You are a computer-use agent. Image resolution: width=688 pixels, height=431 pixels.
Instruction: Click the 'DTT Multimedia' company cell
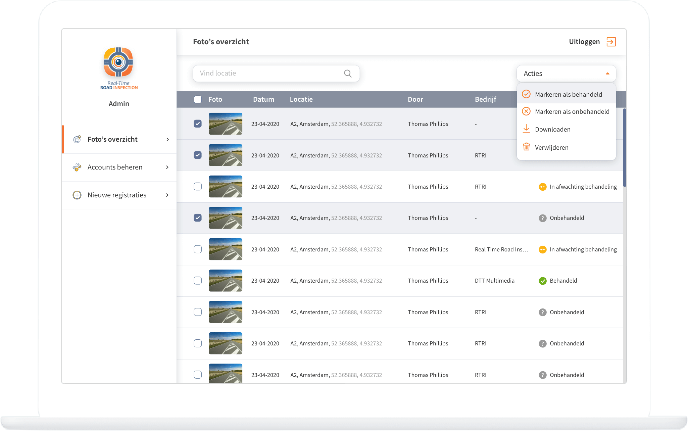(494, 281)
